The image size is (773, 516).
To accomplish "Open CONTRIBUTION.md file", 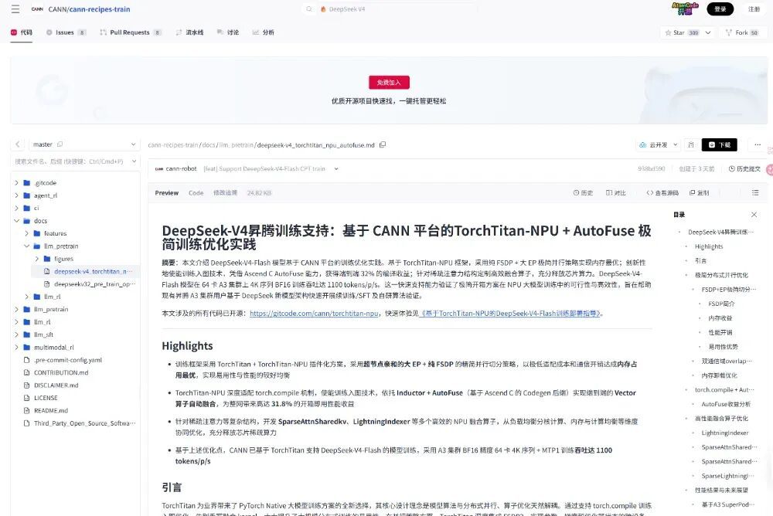I will 61,372.
